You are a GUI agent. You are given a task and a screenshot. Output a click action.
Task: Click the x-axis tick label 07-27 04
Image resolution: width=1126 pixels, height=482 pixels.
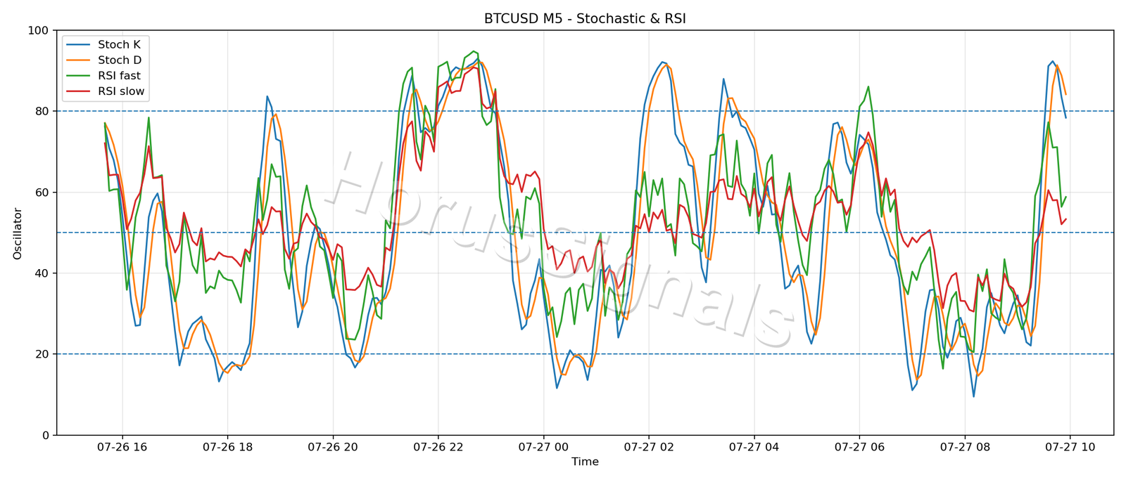pyautogui.click(x=754, y=447)
